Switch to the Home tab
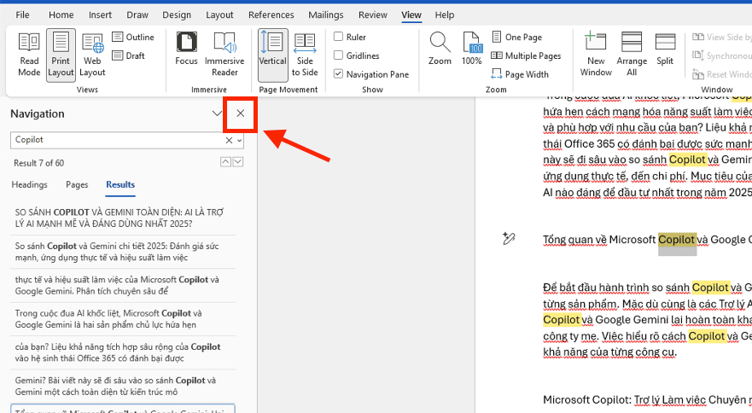 (61, 15)
